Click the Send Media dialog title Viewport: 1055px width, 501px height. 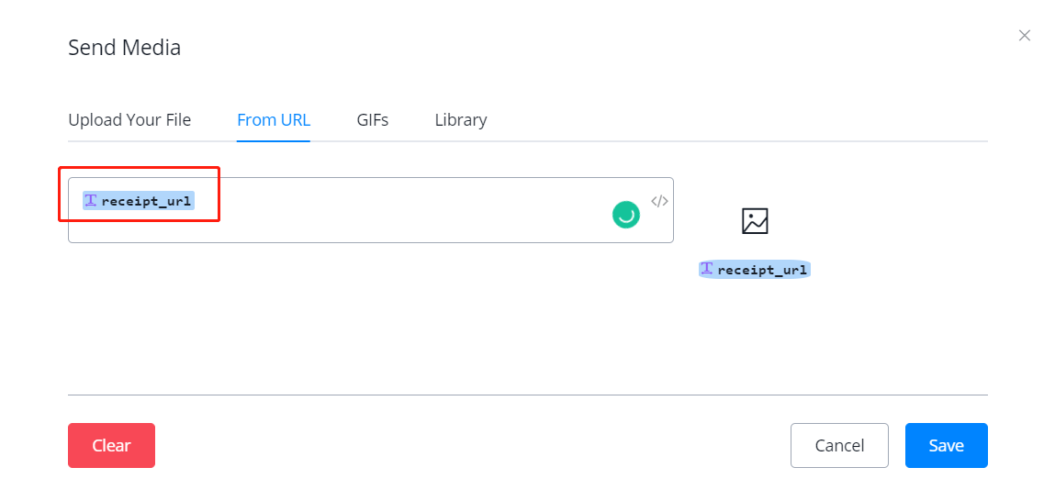click(125, 48)
